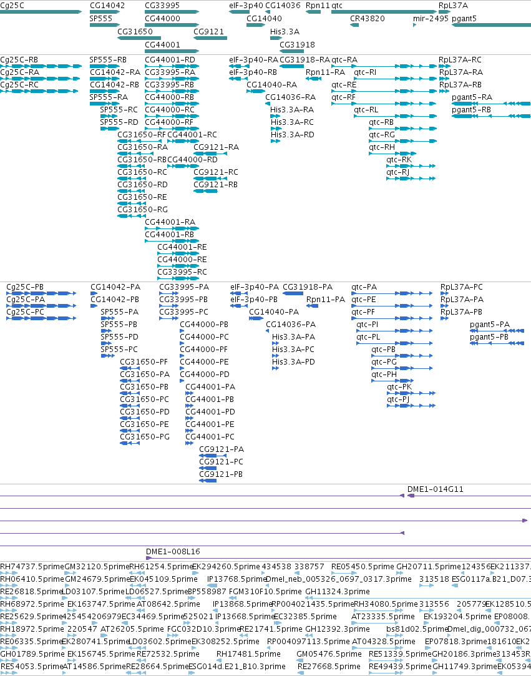Open EST RE05450.5prime

[363, 567]
